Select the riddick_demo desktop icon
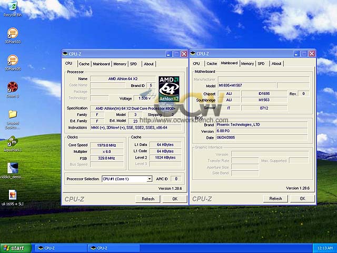This screenshot has height=253, width=337. 13,171
